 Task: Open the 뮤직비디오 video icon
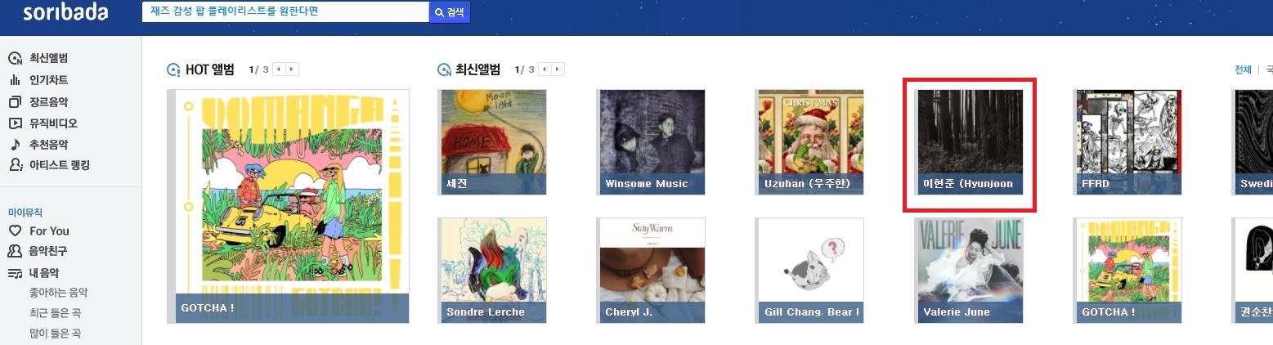click(15, 123)
